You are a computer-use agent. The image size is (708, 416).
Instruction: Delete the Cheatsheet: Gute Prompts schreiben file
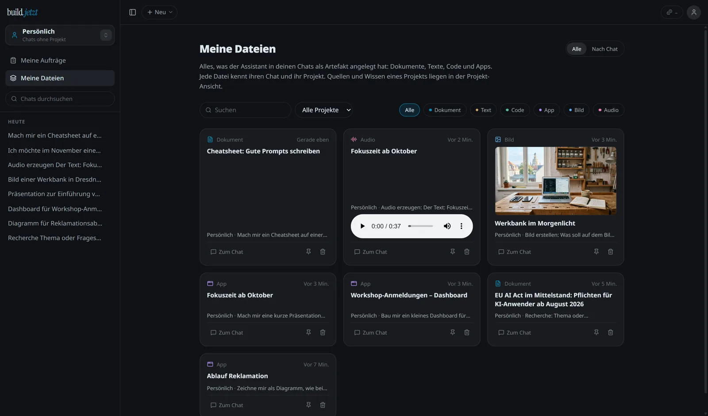tap(323, 252)
